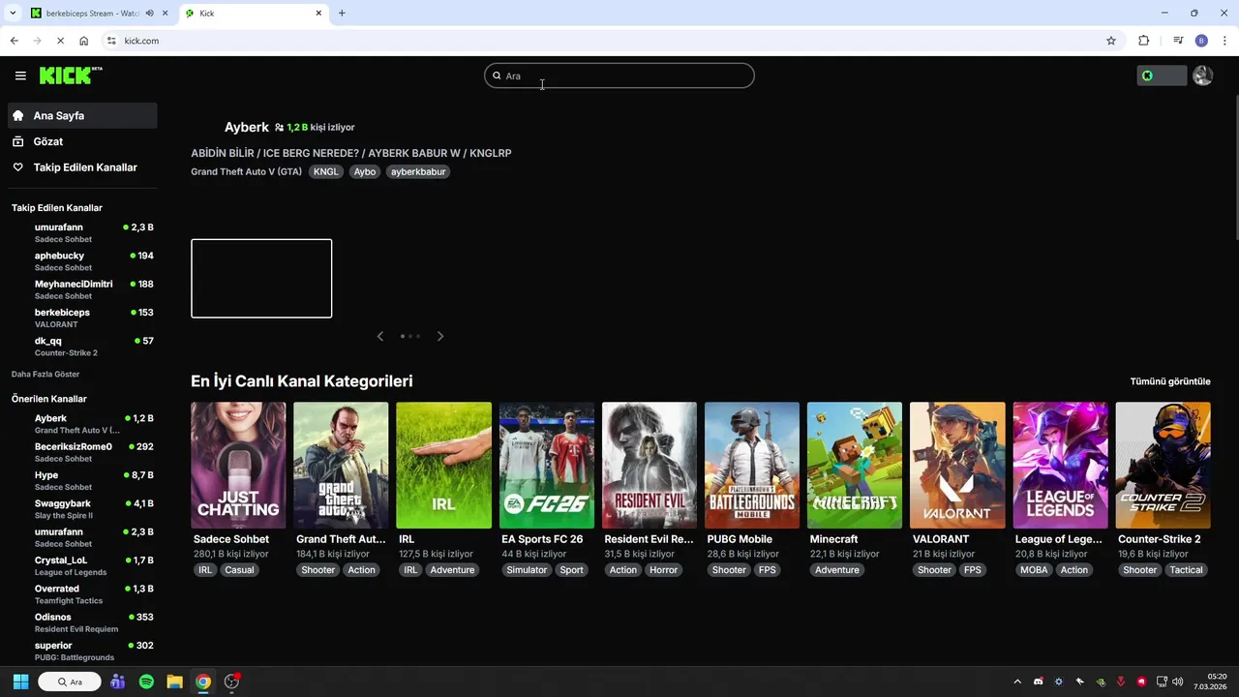1239x697 pixels.
Task: Click the MOBA tag
Action: point(1034,570)
